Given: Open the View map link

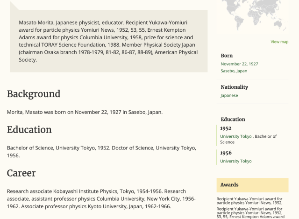Looking at the screenshot, I should click(279, 42).
